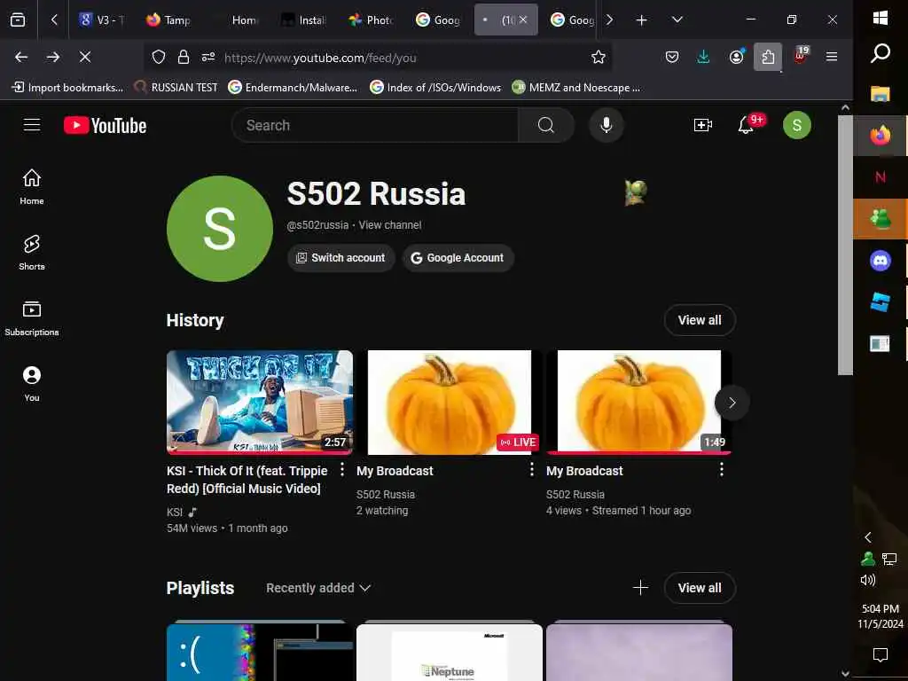Go forward using the browser forward arrow
This screenshot has height=681, width=908.
(x=52, y=57)
